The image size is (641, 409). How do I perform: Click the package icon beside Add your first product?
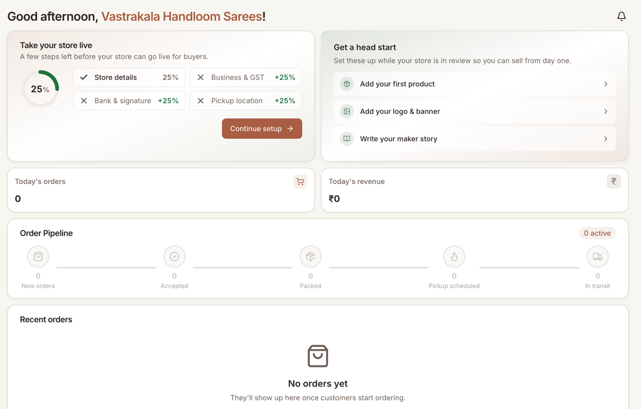pos(347,84)
